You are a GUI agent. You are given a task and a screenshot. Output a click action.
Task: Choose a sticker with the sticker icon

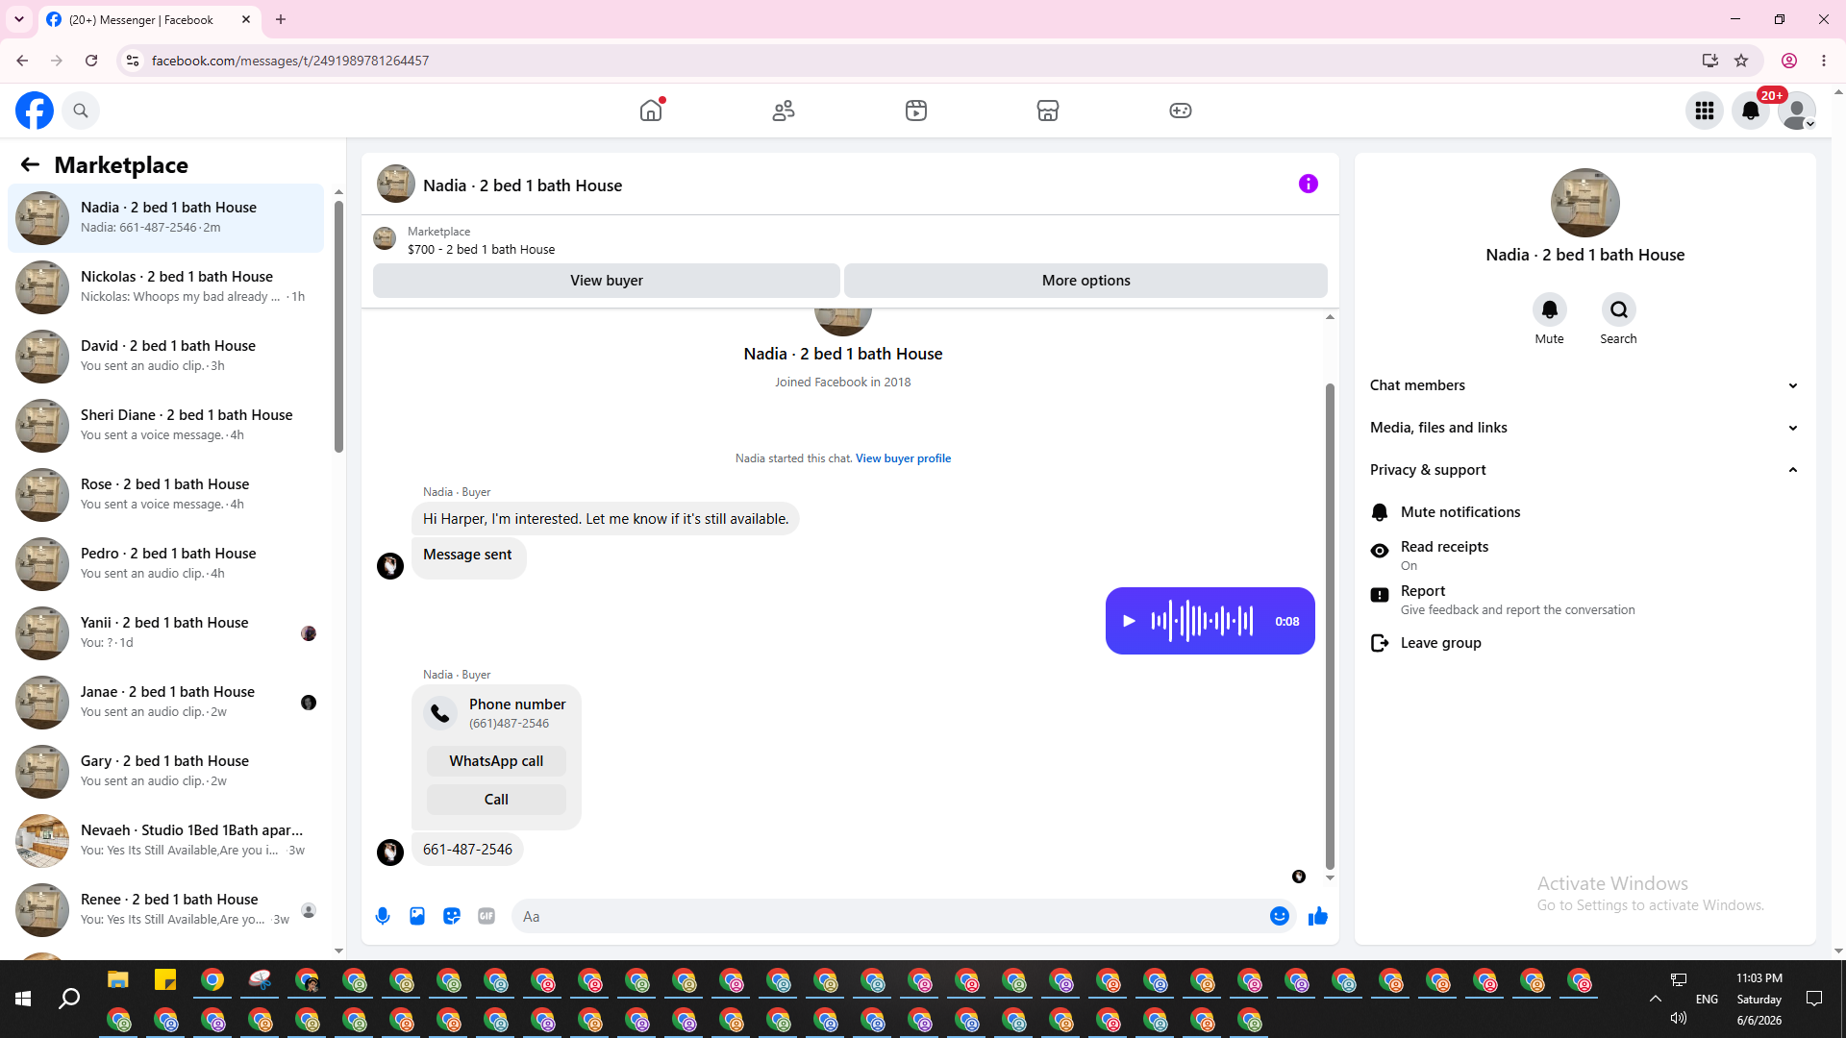click(x=452, y=916)
